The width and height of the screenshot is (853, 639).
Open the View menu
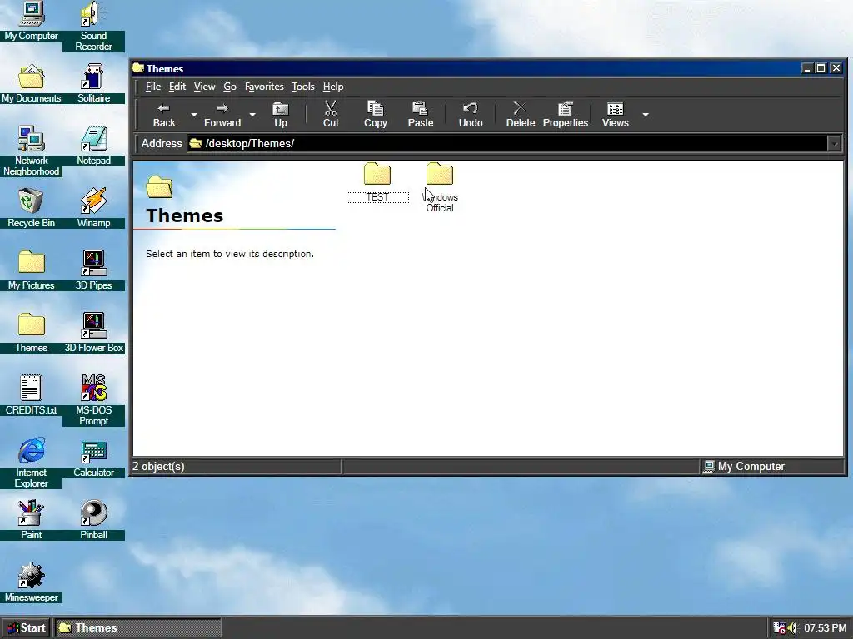coord(205,87)
